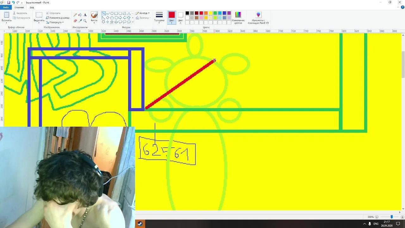Click zoom out minus button
The width and height of the screenshot is (405, 228).
[x=377, y=217]
